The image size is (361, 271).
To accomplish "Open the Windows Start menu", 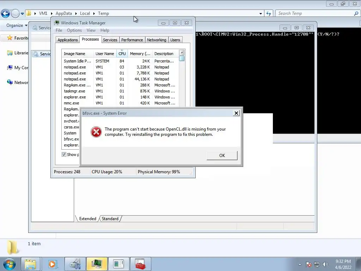I will tap(10, 264).
